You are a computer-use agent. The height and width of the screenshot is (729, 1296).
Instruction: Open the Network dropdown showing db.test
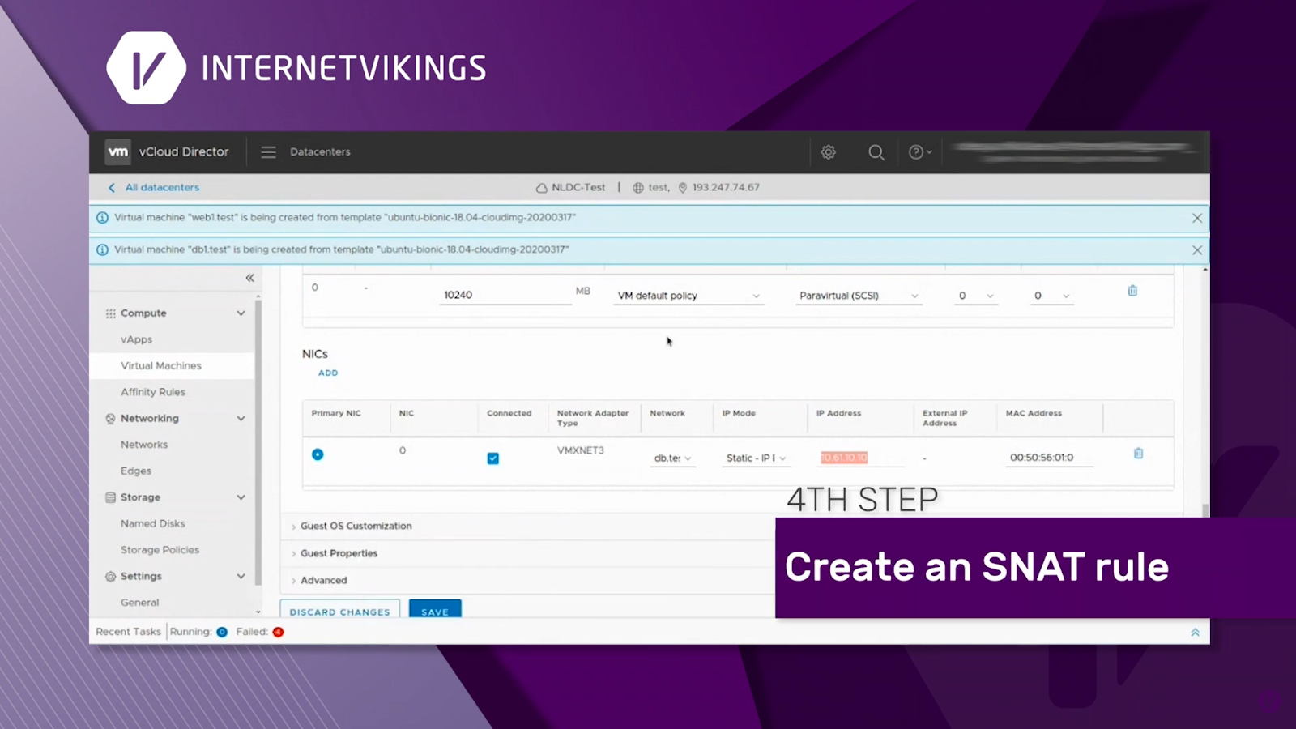click(672, 458)
